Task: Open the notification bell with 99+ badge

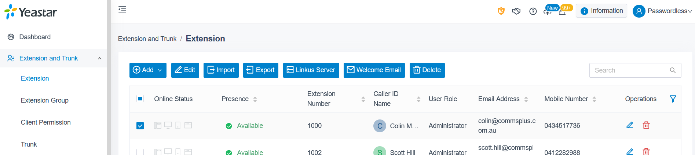Action: (562, 12)
